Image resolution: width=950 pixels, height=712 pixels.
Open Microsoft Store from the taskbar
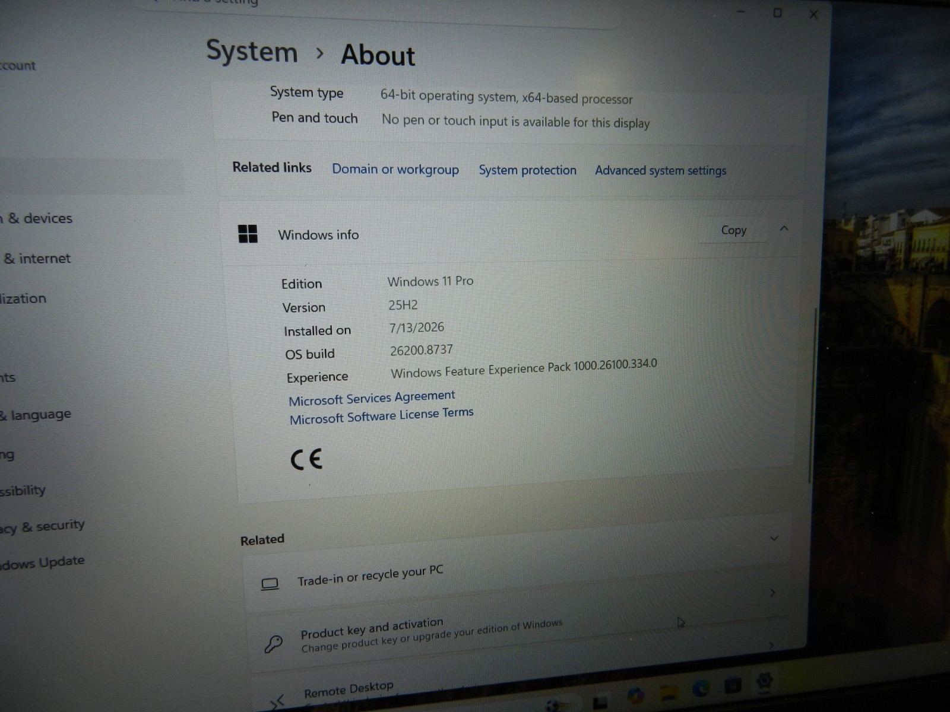[x=733, y=685]
